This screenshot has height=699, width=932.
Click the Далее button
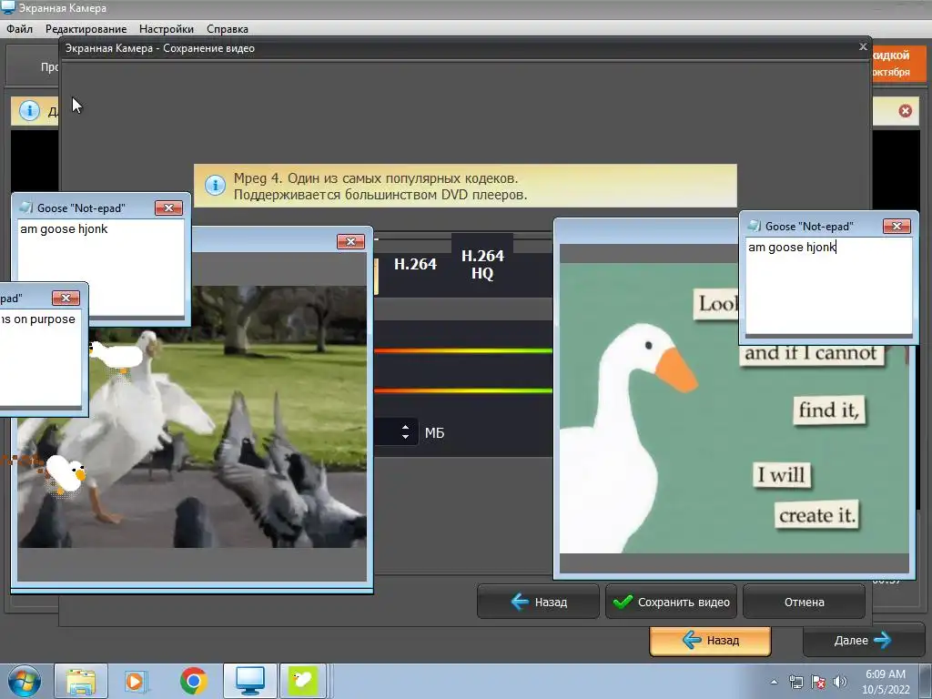862,640
